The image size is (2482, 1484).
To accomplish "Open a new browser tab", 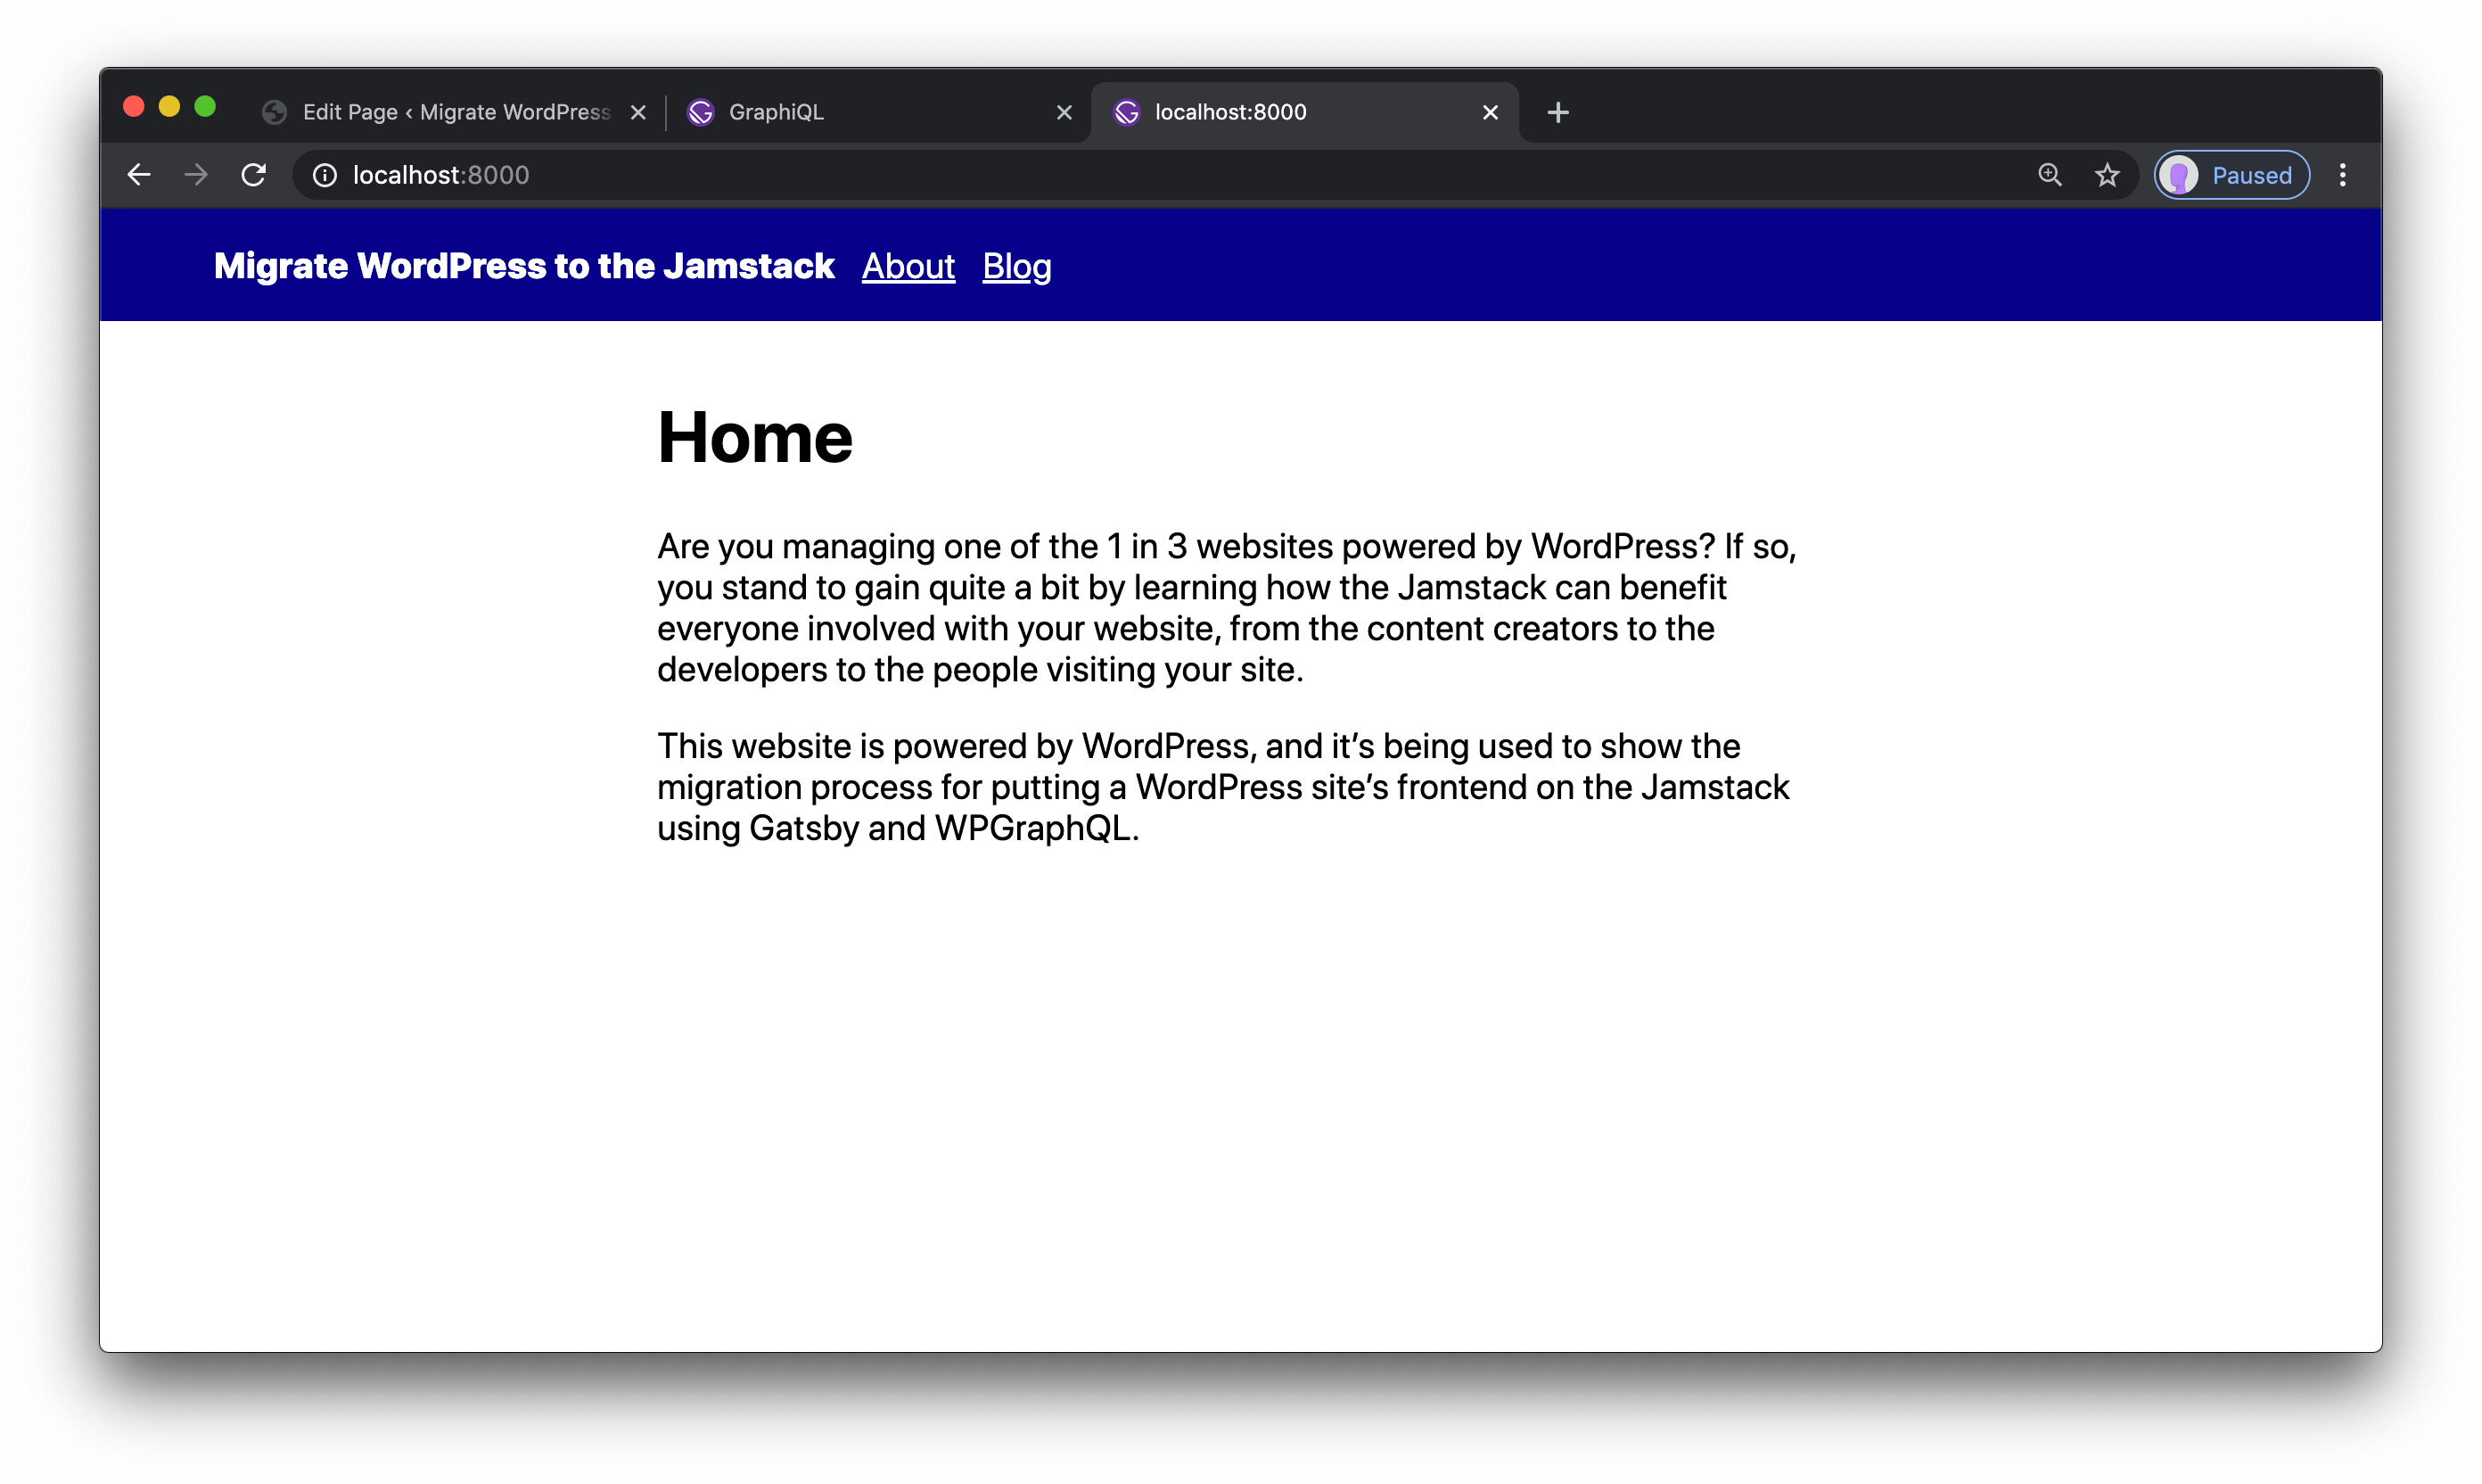I will 1558,111.
